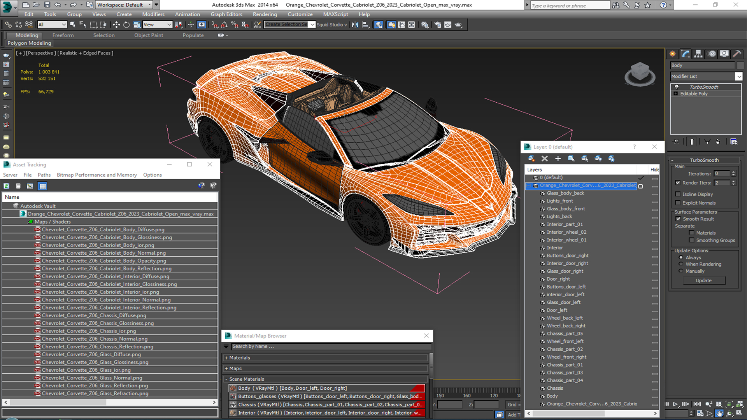Viewport: 747px width, 420px height.
Task: Click the Save File floppy icon
Action: (47, 5)
